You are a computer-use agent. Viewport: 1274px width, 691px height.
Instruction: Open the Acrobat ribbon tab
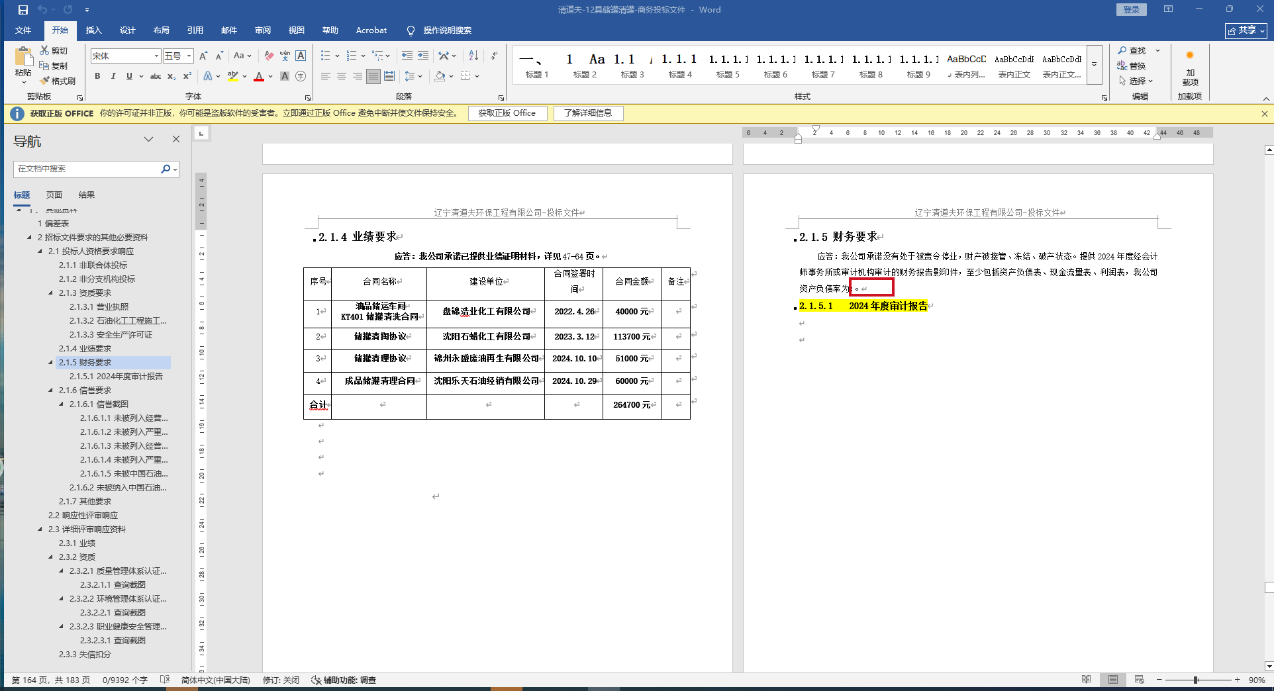tap(371, 30)
